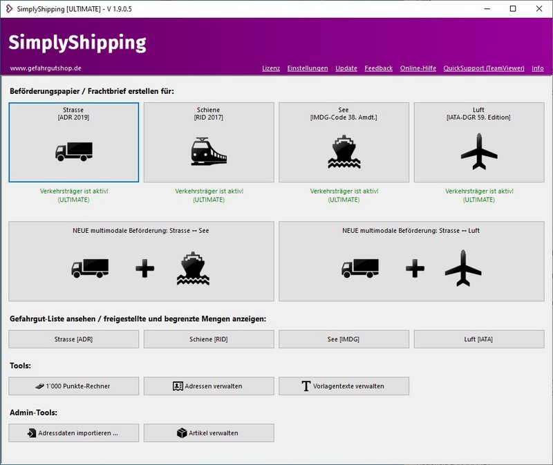This screenshot has height=465, width=553.
Task: Select the train icon for Schiene RID 2017
Action: coord(209,150)
